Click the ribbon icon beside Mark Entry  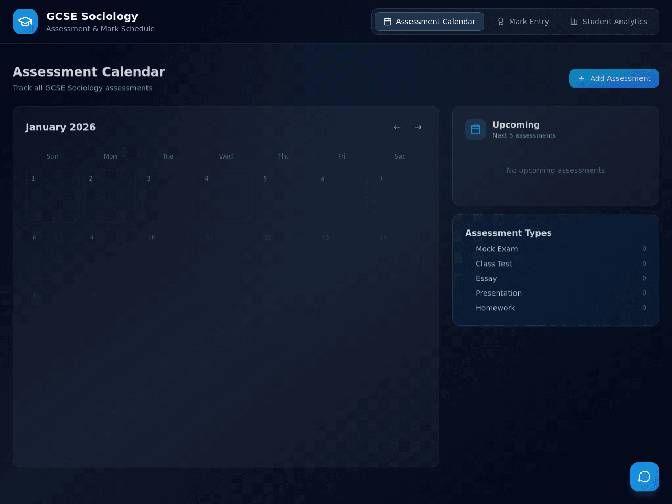pos(501,22)
